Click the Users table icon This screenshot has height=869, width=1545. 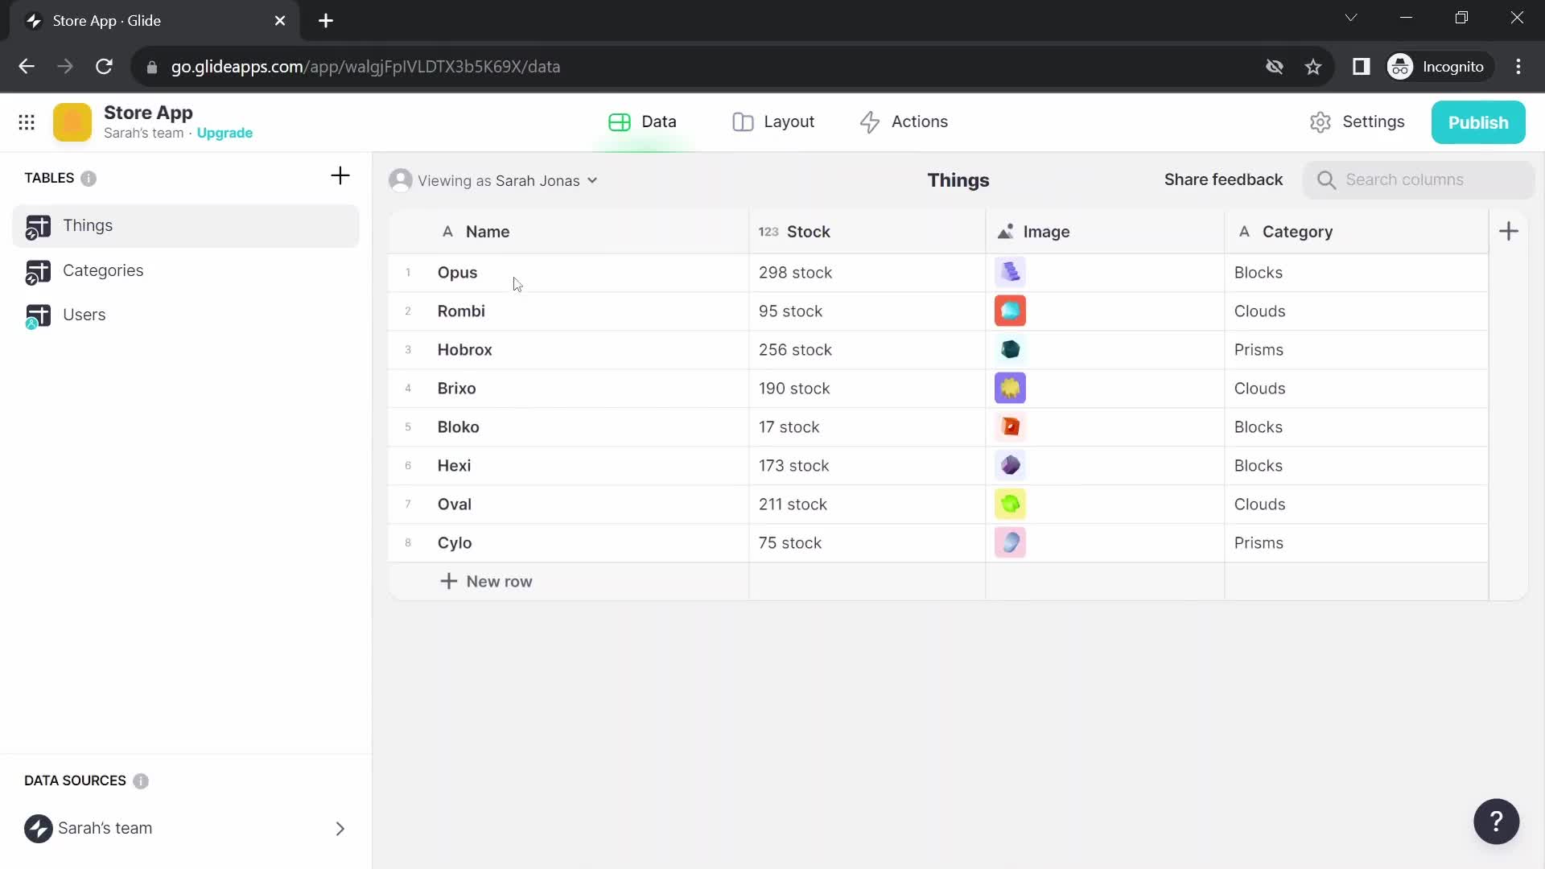(38, 314)
